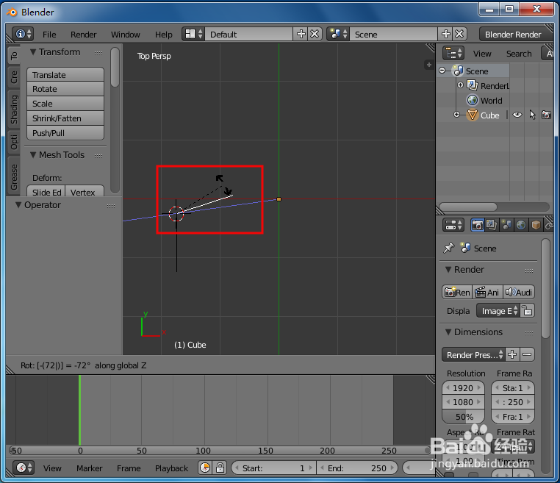Open the File menu

tap(49, 35)
